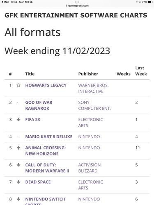Open the Mario Kart 8 Deluxe link

tap(49, 137)
